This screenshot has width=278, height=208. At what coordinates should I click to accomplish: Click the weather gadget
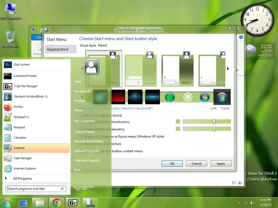pyautogui.click(x=260, y=51)
